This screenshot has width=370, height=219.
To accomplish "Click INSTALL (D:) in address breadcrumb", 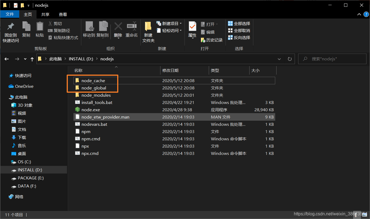I will tap(81, 59).
